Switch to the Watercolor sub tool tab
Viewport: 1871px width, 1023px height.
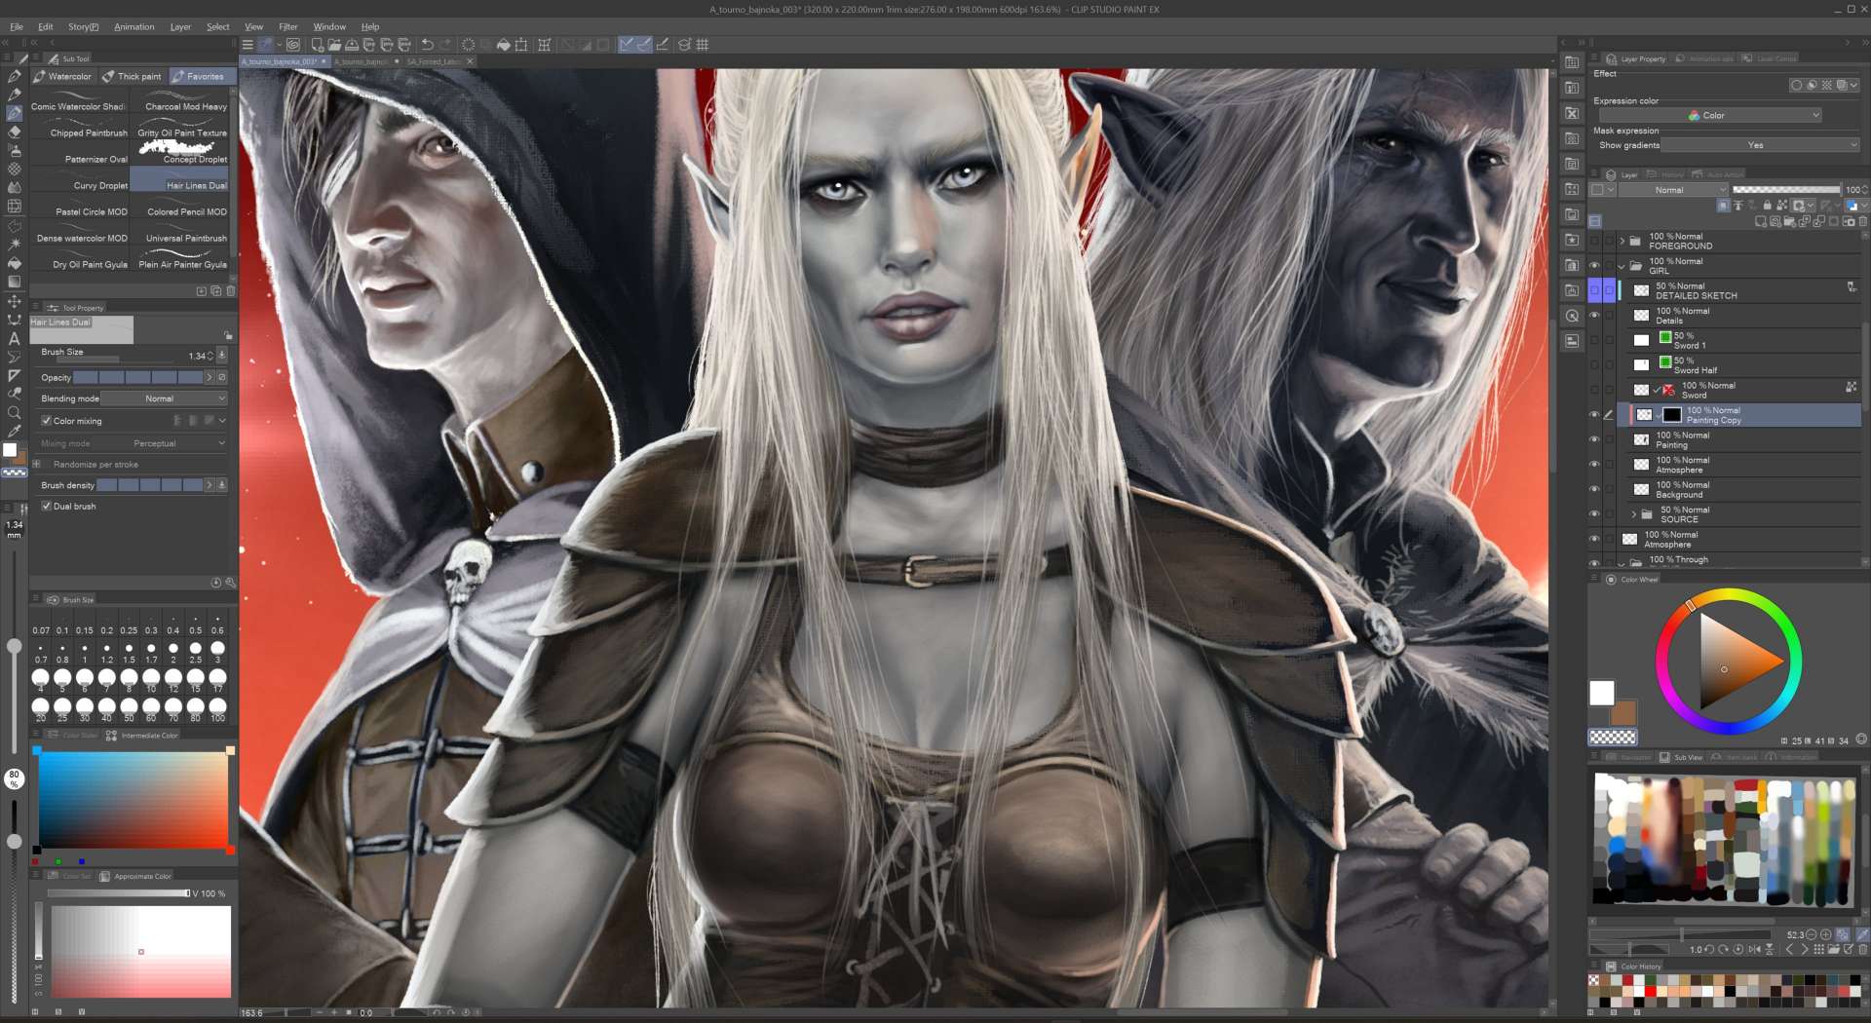click(x=62, y=76)
